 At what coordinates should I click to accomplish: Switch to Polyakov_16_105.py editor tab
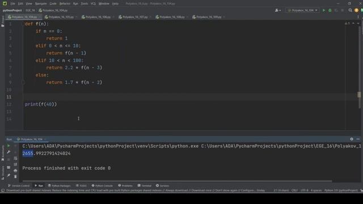[x=61, y=17]
